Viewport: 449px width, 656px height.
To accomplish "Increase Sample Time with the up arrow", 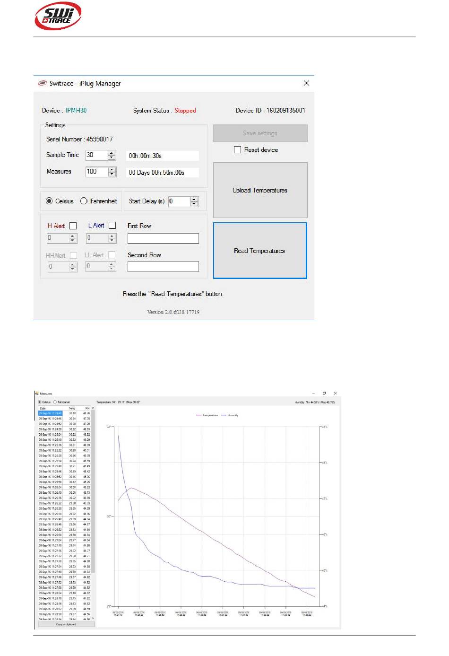I will coord(112,153).
